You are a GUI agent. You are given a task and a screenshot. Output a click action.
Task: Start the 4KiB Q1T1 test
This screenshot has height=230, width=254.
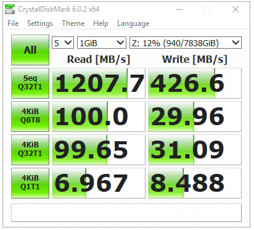tap(30, 183)
